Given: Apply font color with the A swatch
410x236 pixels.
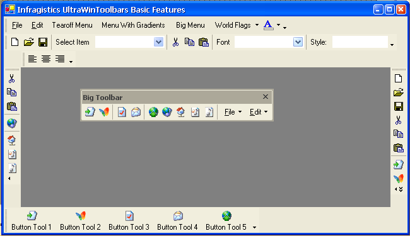Looking at the screenshot, I should coord(268,25).
